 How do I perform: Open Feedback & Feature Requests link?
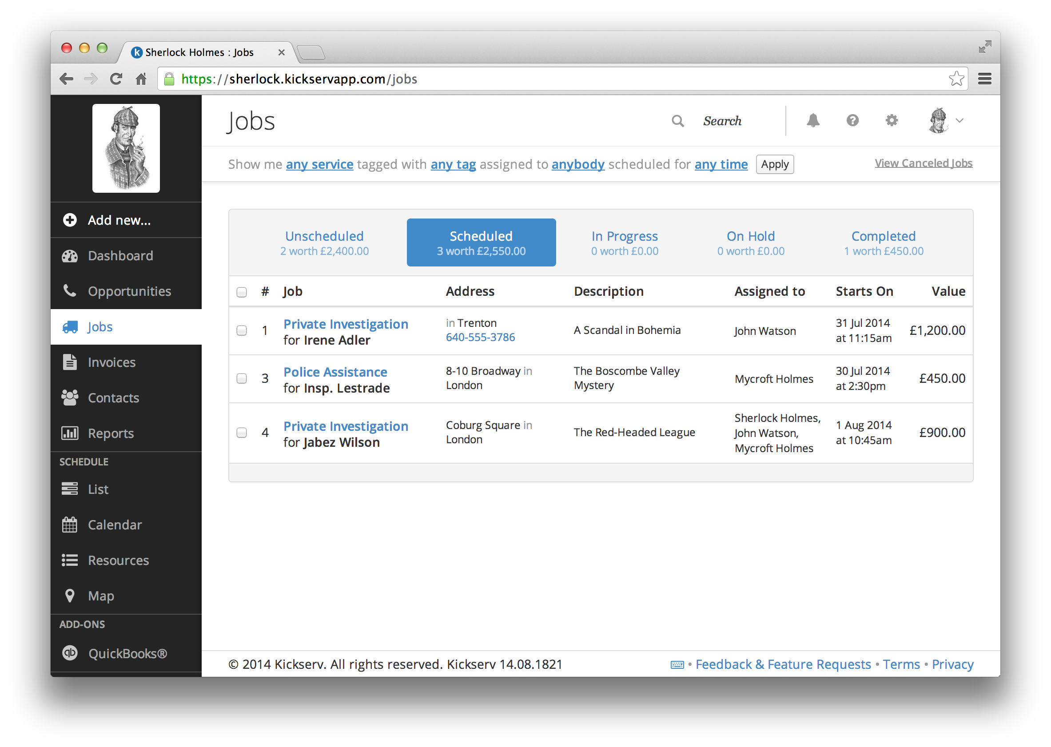tap(783, 664)
